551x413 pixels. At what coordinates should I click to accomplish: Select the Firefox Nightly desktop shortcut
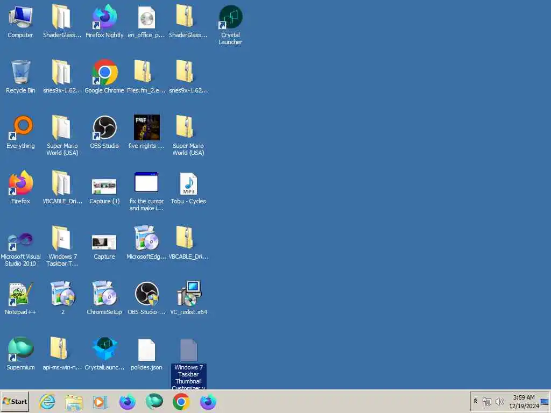(x=104, y=21)
